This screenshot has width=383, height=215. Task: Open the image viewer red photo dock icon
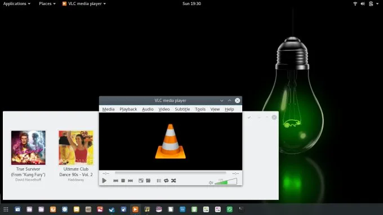pos(100,209)
